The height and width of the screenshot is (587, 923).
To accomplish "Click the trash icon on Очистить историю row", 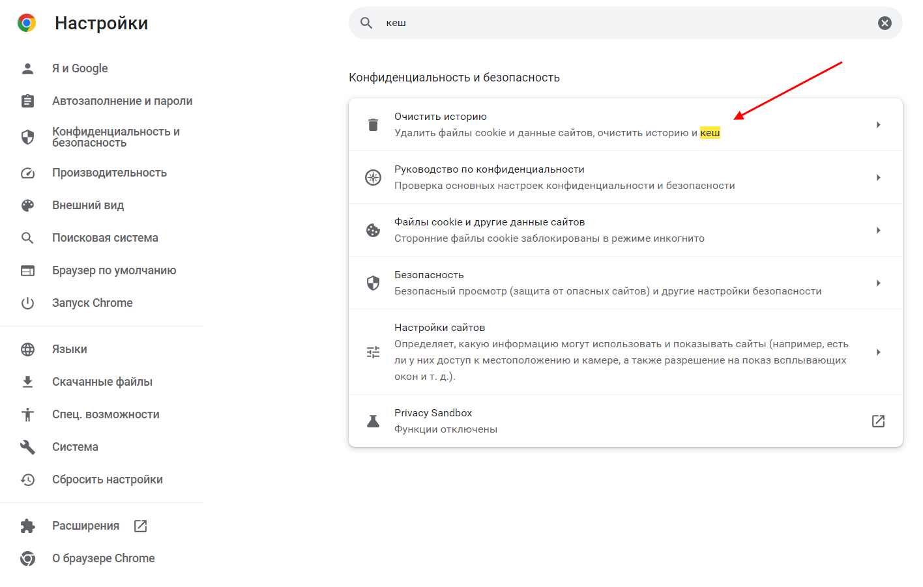I will [x=372, y=124].
